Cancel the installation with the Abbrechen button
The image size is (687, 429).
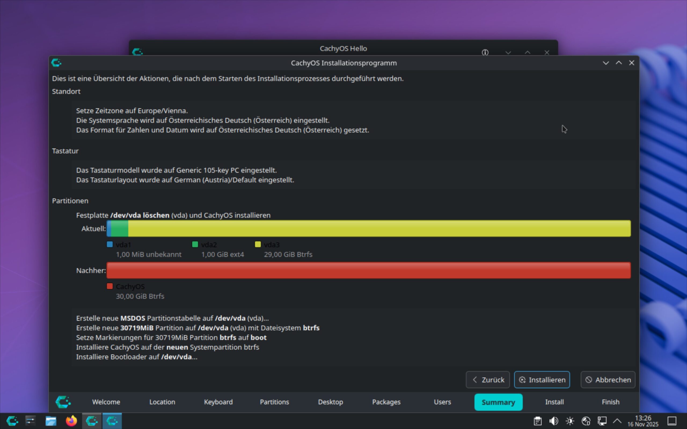[x=608, y=380]
